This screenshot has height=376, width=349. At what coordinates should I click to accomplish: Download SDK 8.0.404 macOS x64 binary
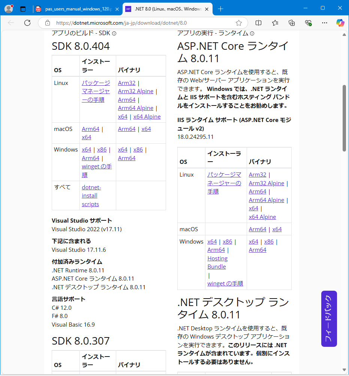pyautogui.click(x=146, y=129)
